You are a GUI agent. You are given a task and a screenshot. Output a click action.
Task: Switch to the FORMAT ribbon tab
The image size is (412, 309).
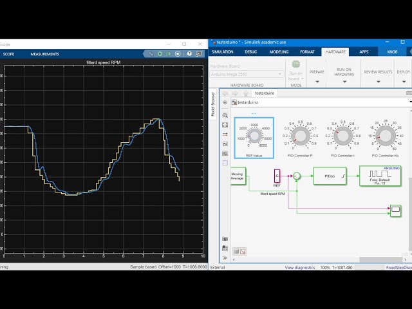[307, 51]
